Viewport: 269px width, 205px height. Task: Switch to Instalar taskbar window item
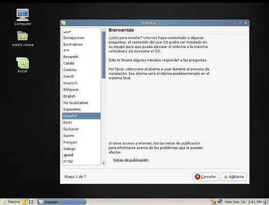pyautogui.click(x=62, y=202)
